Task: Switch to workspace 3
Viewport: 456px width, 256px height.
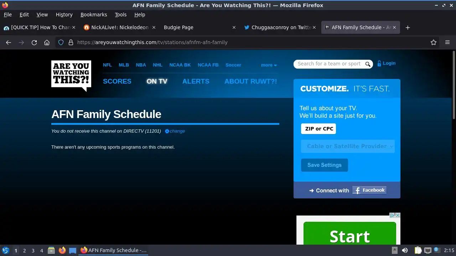Action: [33, 250]
